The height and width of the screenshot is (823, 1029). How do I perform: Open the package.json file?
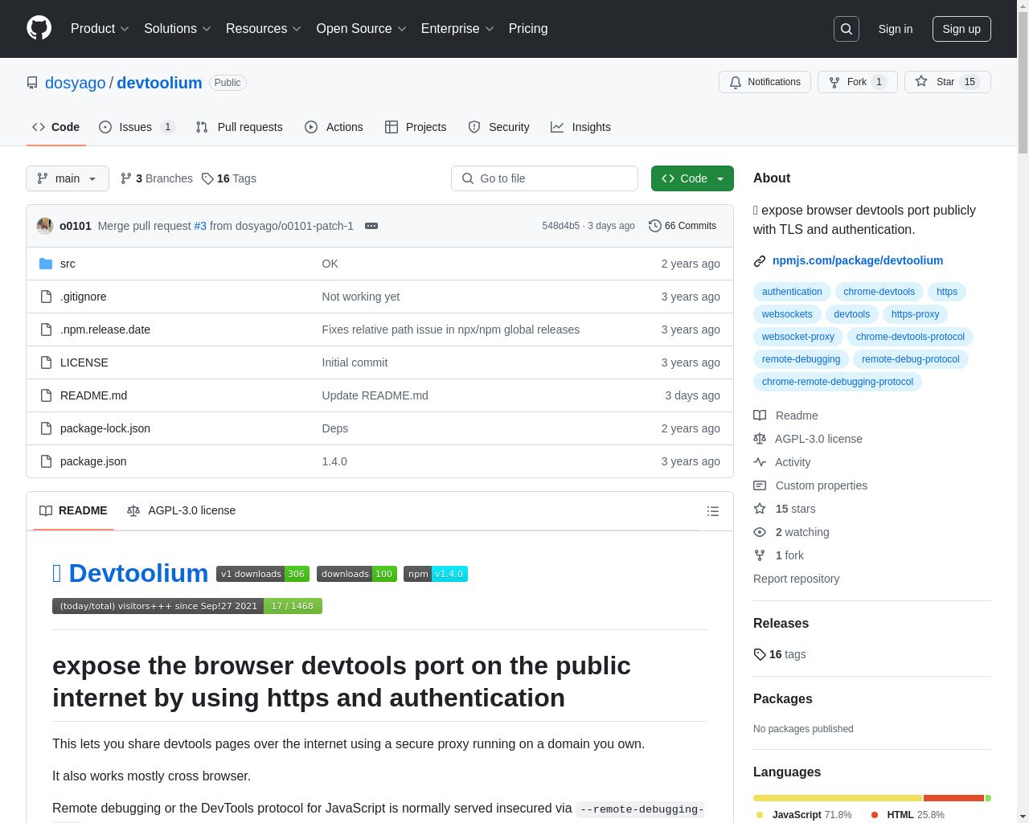pos(93,461)
